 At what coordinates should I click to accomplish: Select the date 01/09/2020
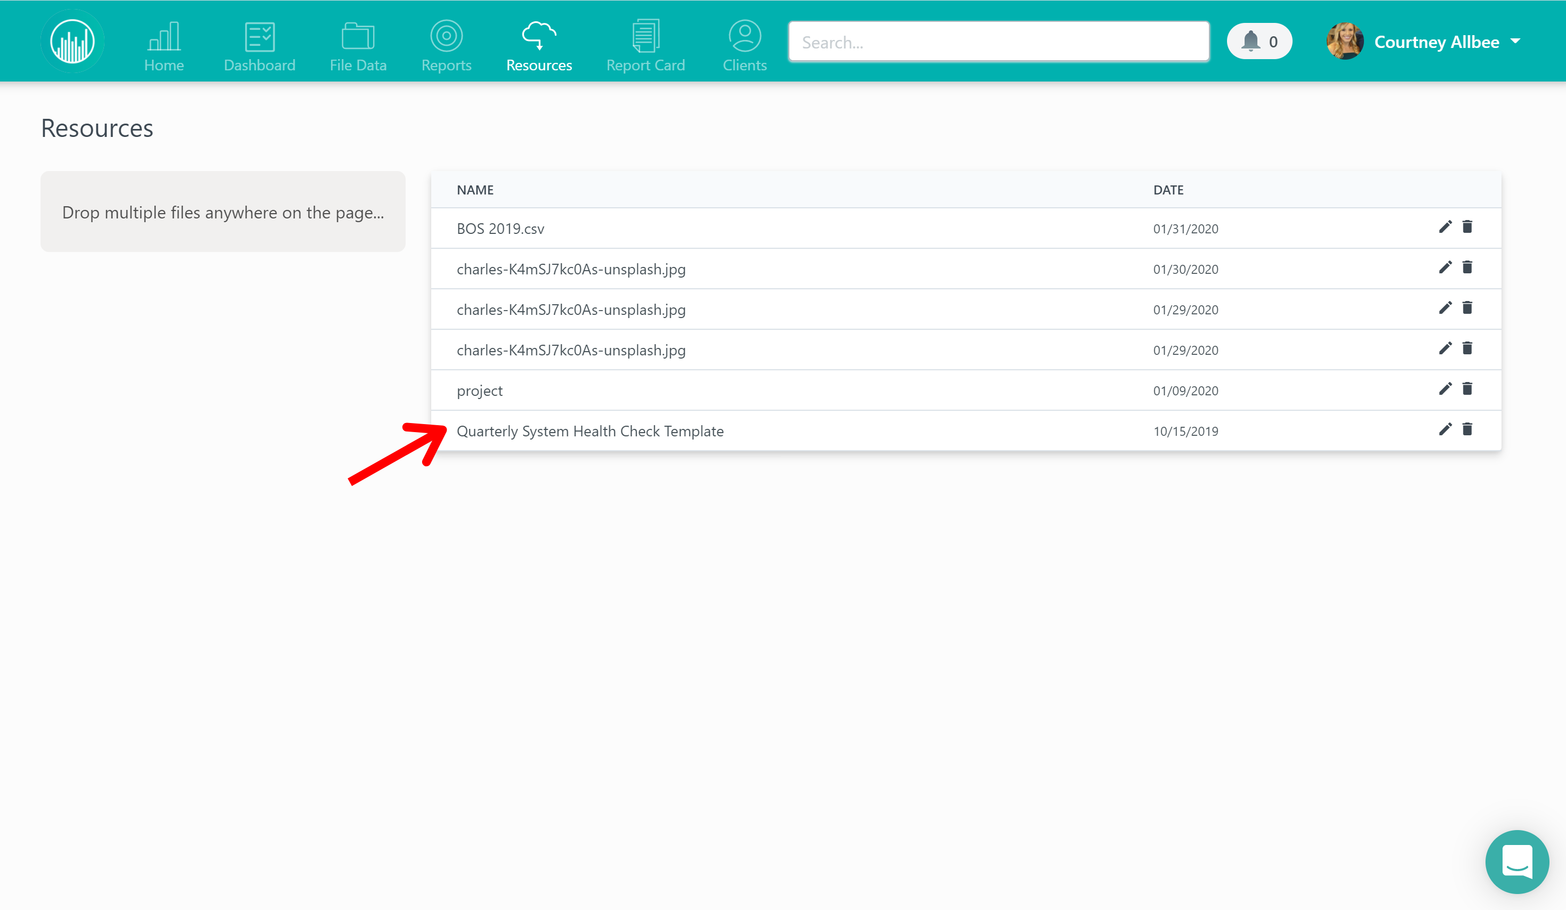point(1185,391)
